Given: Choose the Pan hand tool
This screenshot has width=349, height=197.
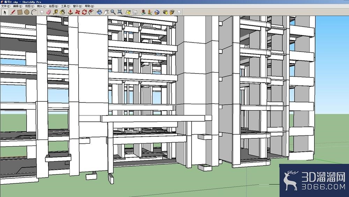Looking at the screenshot, I should (x=106, y=12).
